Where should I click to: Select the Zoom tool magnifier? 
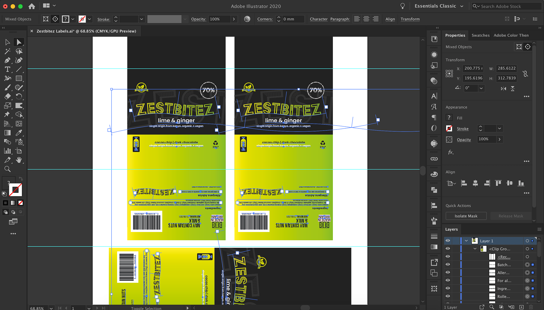coord(8,169)
